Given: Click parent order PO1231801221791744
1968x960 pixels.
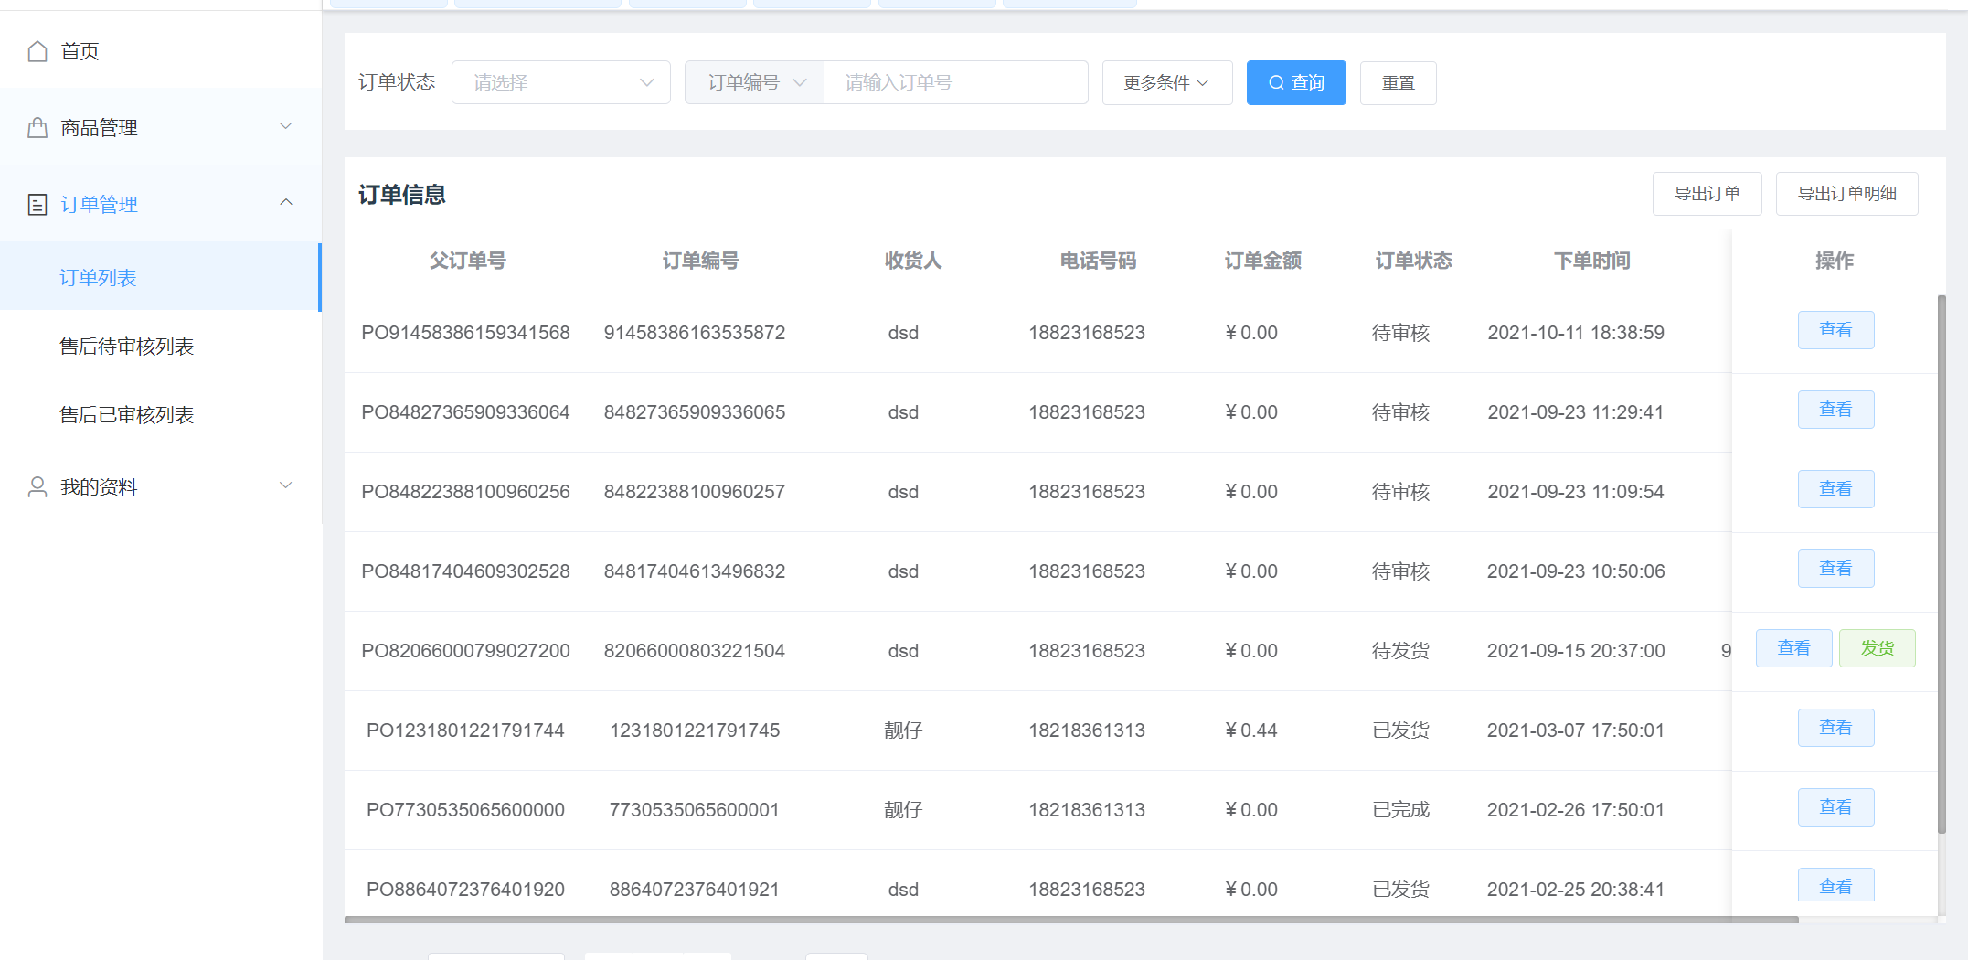Looking at the screenshot, I should 465,731.
